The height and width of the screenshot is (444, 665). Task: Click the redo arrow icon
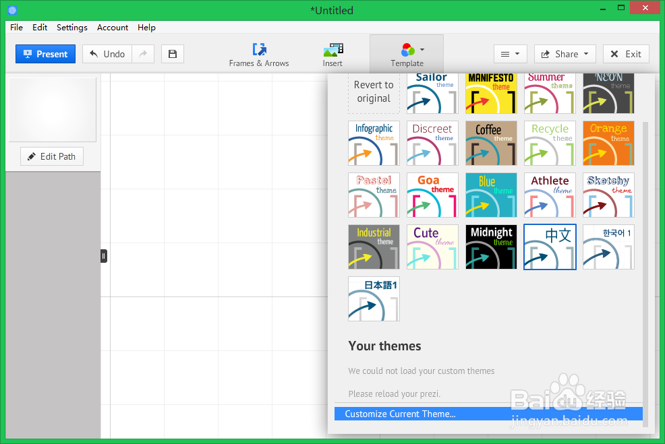143,54
